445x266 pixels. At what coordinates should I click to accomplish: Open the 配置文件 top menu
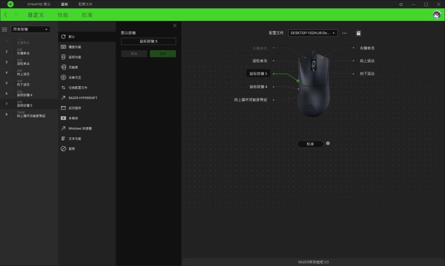pos(85,4)
